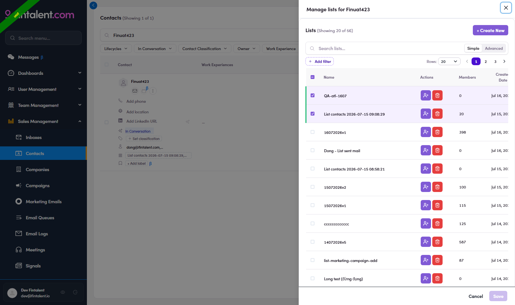
Task: Delete the list-marketing-campaign-add list
Action: 437,260
